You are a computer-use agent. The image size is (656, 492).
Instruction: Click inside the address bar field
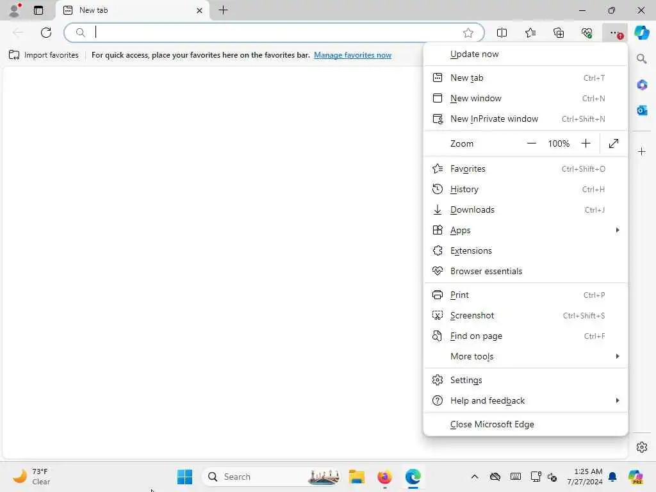(274, 33)
